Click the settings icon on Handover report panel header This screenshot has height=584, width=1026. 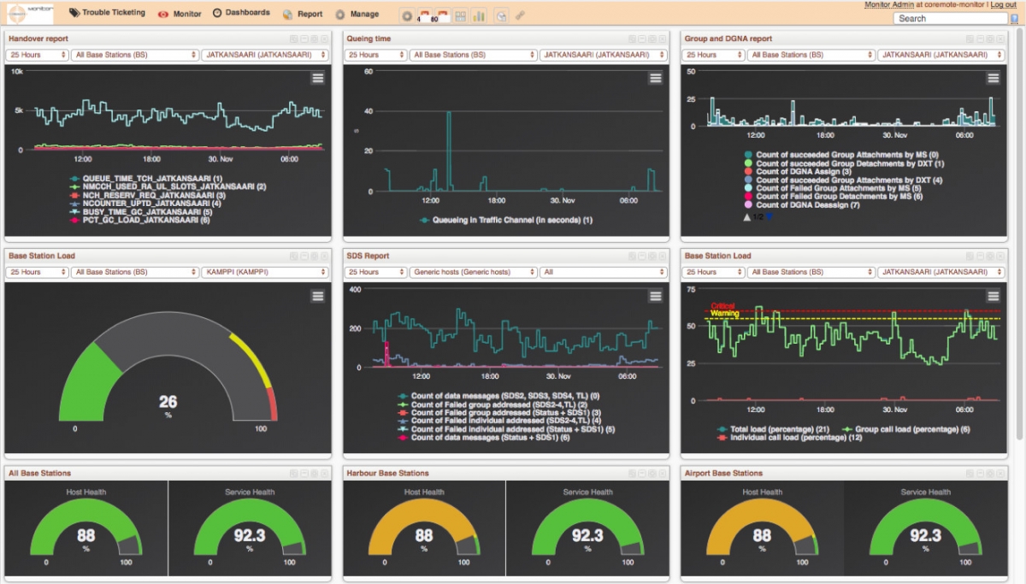coord(314,39)
